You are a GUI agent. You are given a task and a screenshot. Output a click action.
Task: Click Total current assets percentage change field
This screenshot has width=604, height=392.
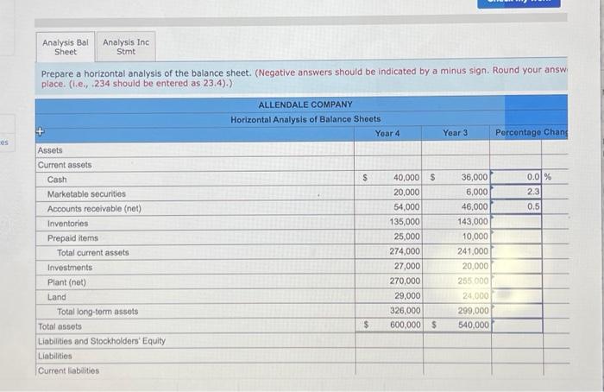click(517, 251)
